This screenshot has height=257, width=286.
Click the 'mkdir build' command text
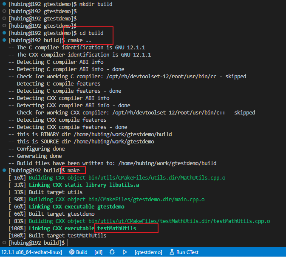click(x=96, y=4)
